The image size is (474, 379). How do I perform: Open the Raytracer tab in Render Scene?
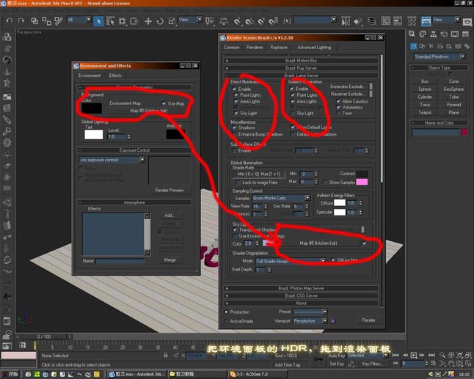click(x=279, y=48)
